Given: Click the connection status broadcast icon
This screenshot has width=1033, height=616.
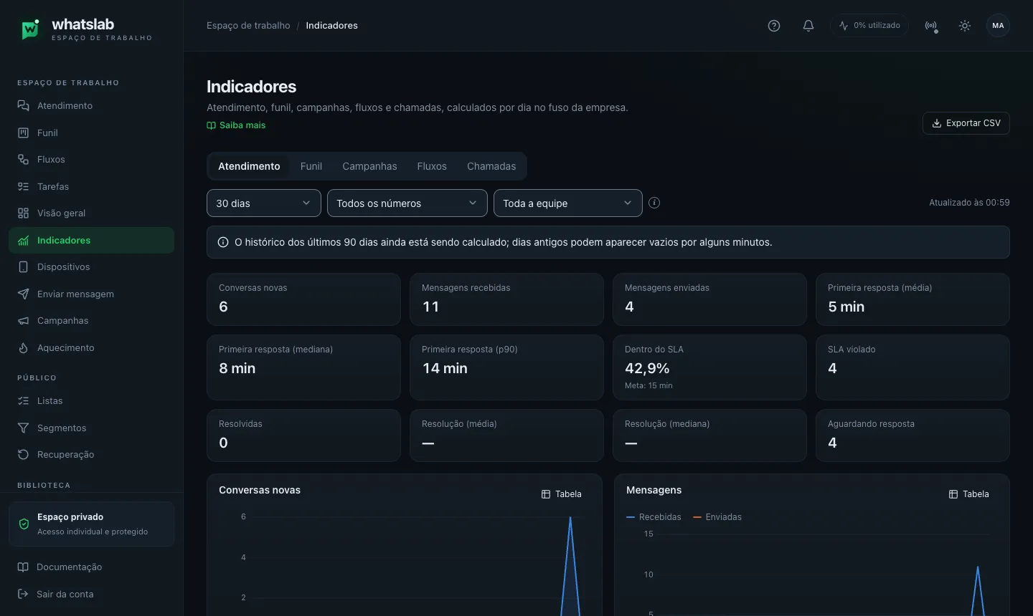Looking at the screenshot, I should [x=931, y=26].
